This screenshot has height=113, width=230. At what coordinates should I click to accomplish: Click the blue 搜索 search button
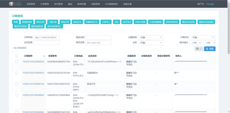click(210, 49)
